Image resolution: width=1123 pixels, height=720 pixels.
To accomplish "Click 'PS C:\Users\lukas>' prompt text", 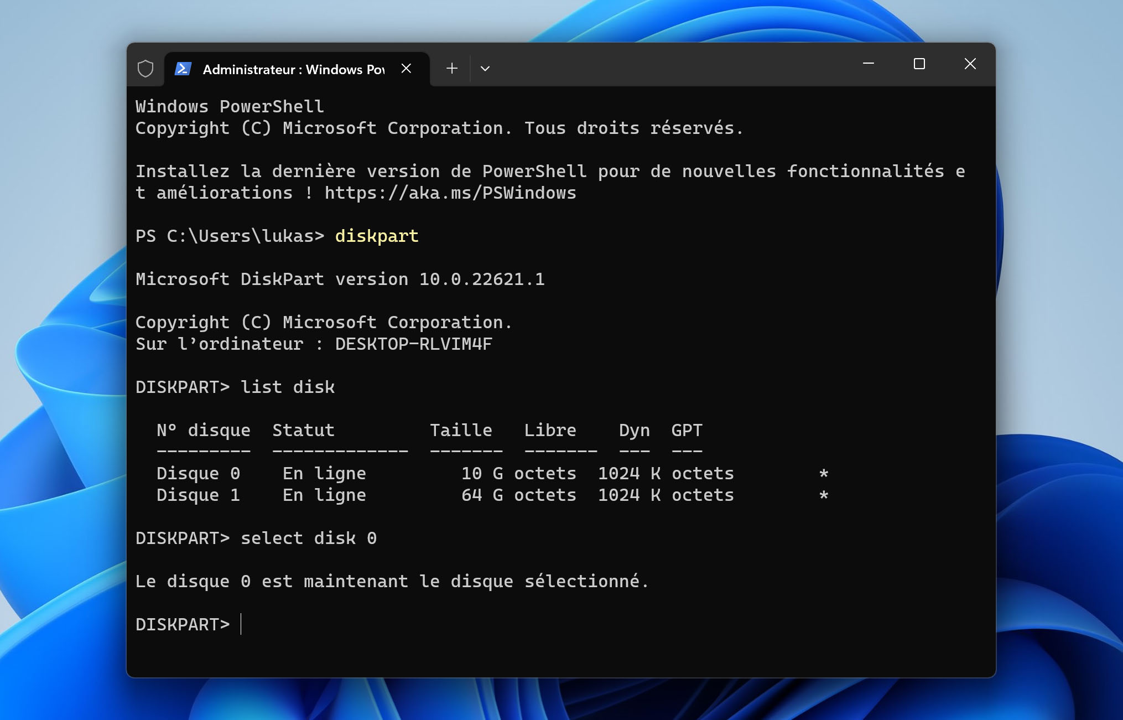I will [230, 236].
